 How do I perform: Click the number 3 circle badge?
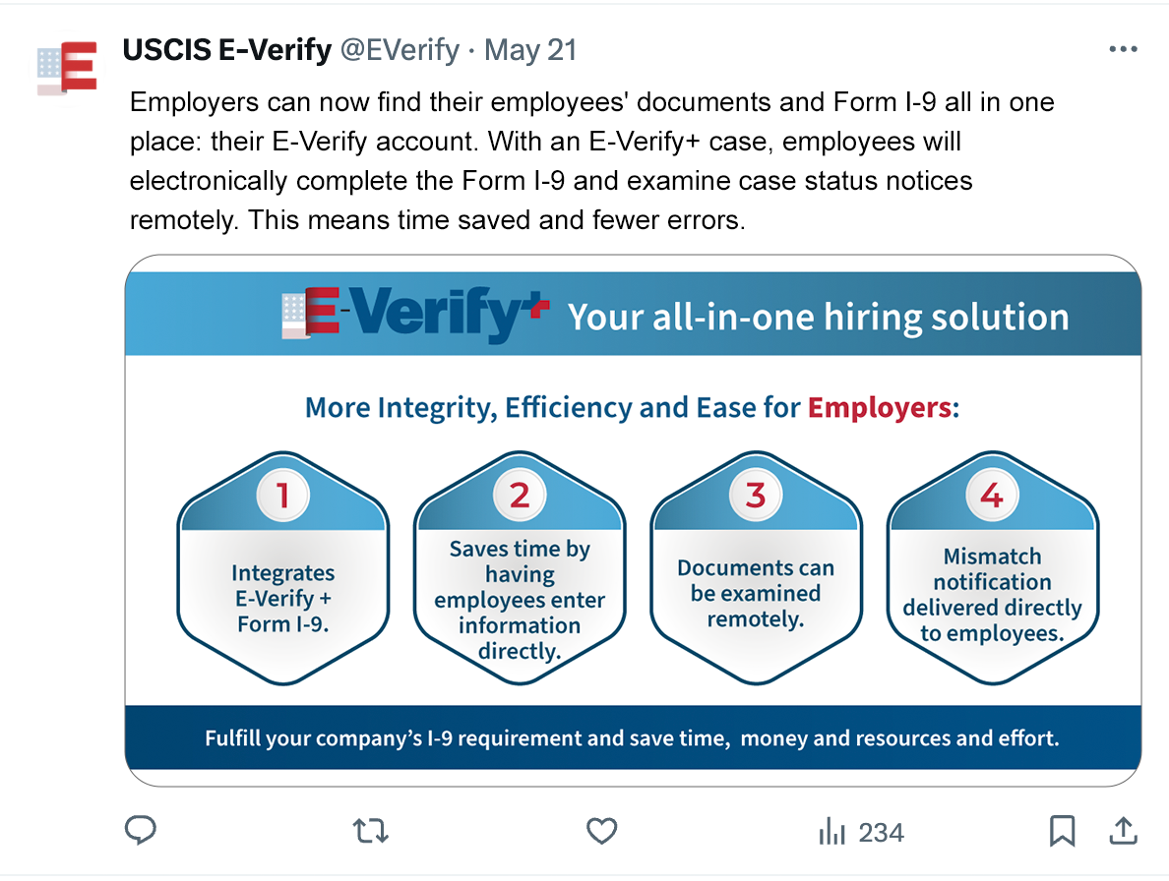pos(756,495)
